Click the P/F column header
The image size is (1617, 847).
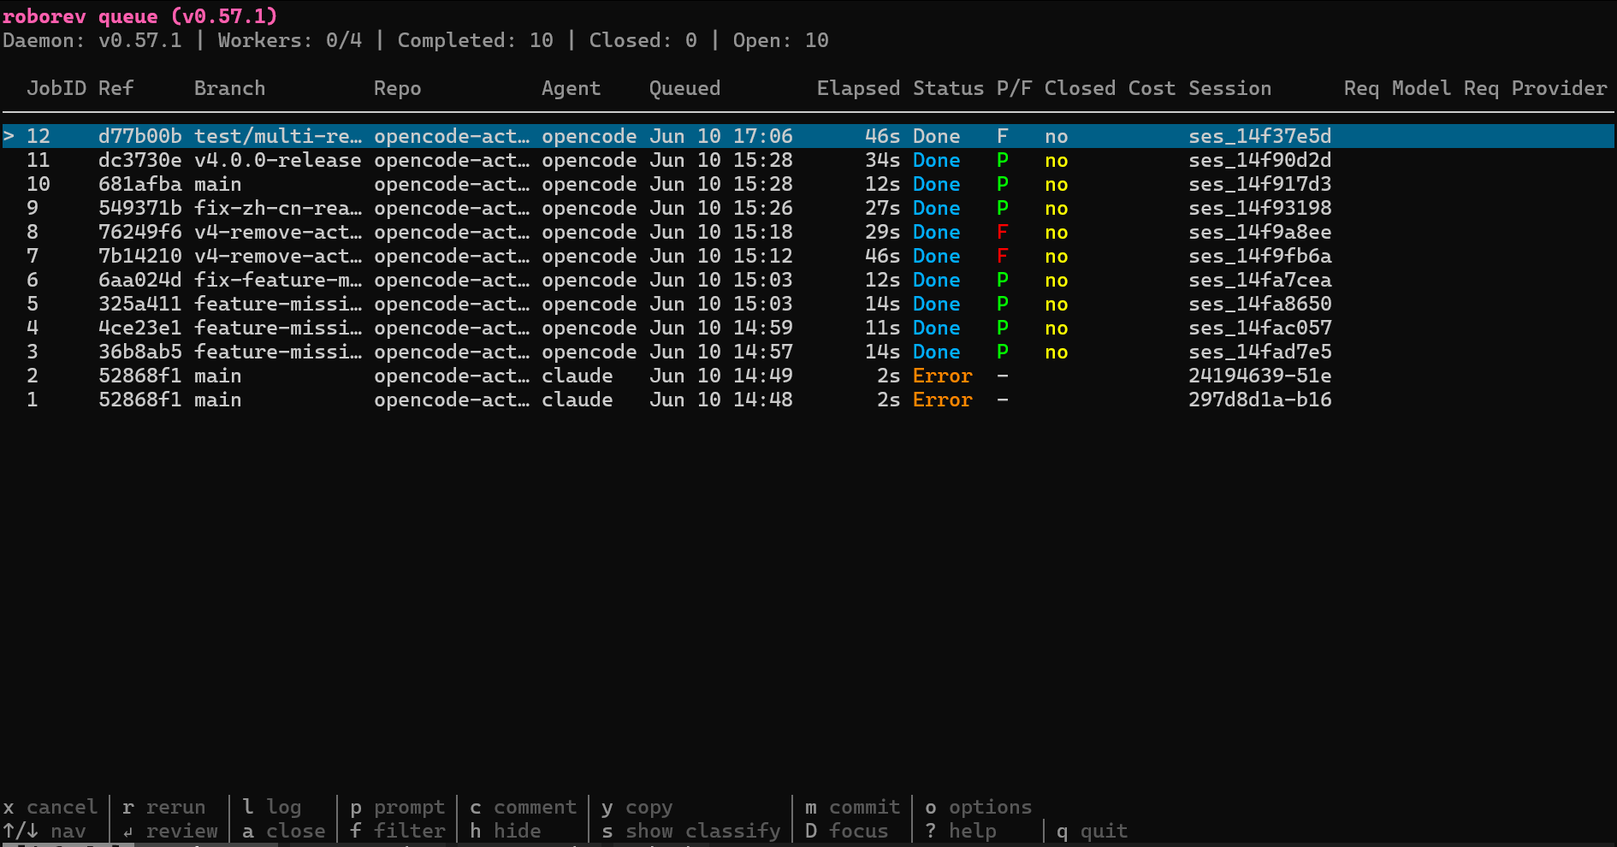[1014, 88]
